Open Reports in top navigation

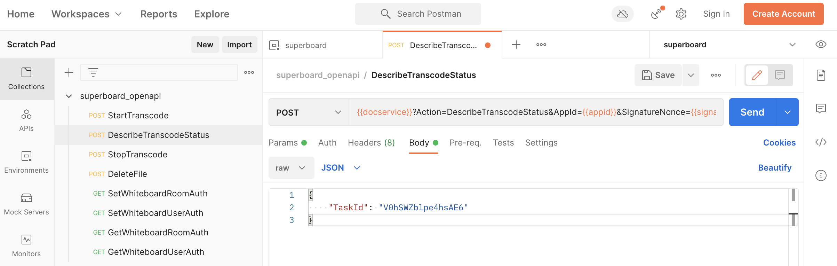(x=159, y=14)
